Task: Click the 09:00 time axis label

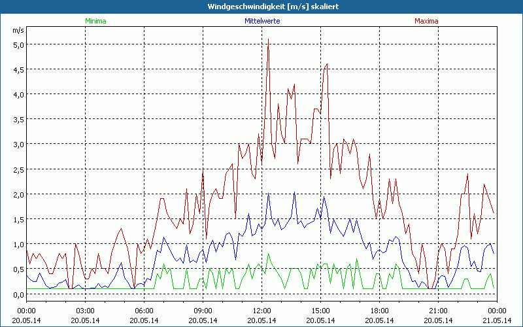Action: tap(203, 311)
